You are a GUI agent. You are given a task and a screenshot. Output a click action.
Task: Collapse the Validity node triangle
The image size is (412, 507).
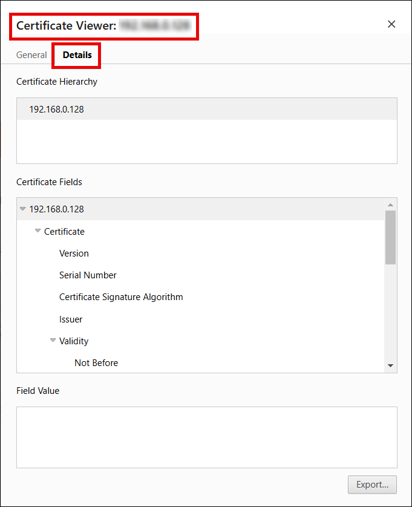[x=53, y=341]
